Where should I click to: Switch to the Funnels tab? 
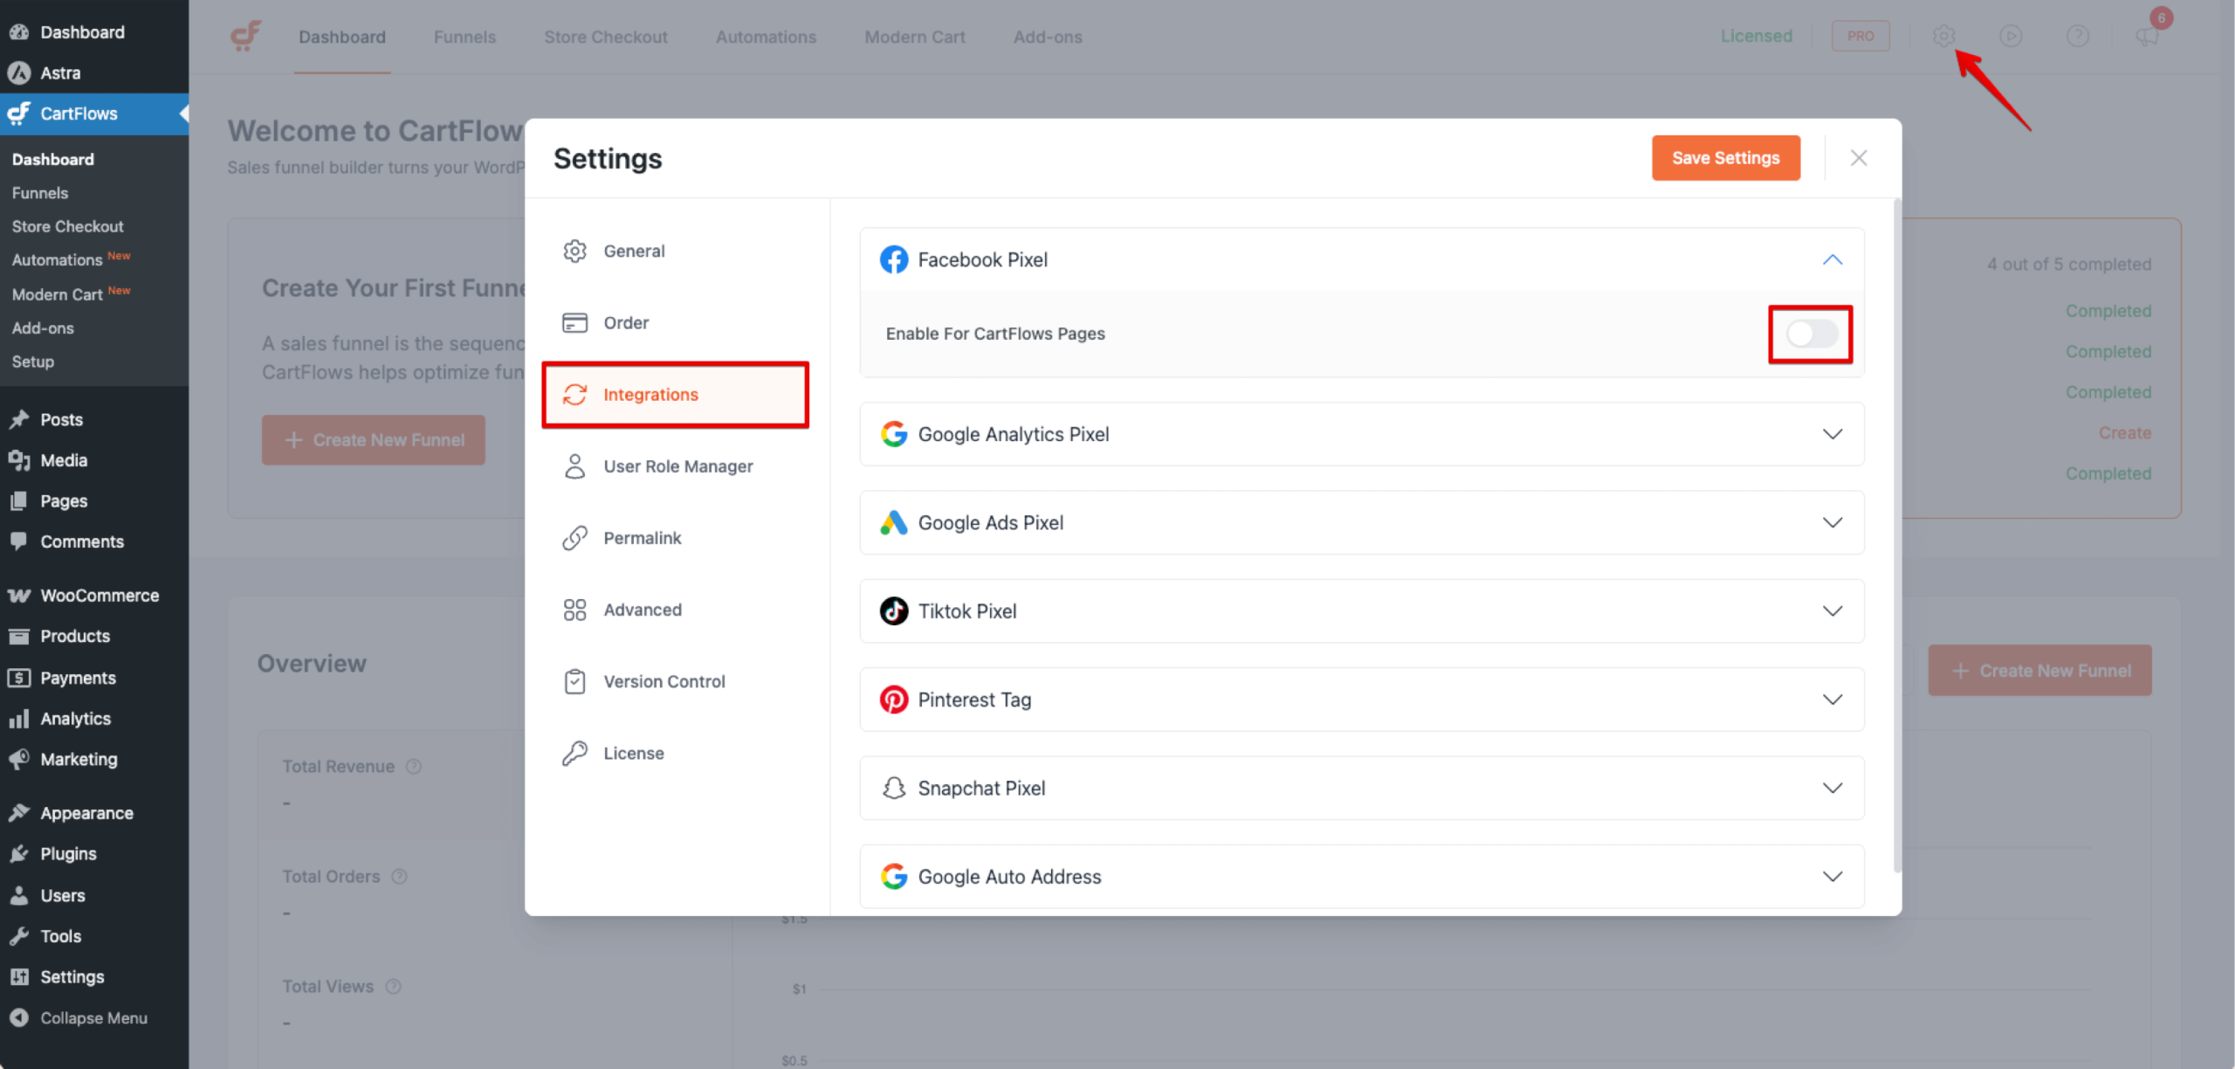click(x=464, y=37)
